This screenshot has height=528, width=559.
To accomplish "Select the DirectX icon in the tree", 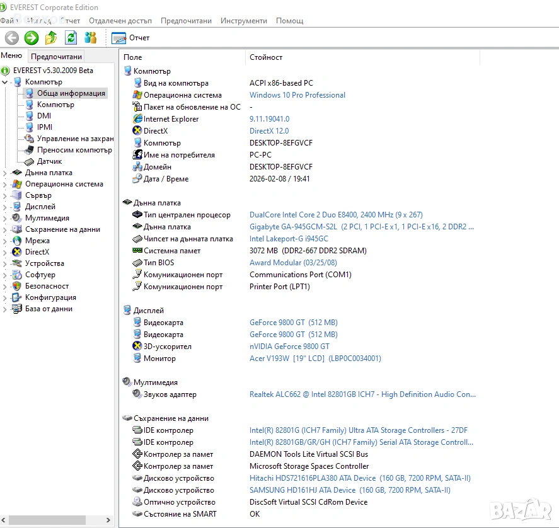I will coord(18,252).
